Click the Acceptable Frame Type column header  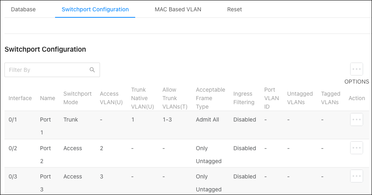click(x=210, y=98)
